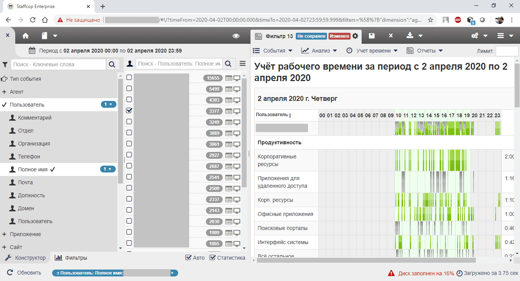
Task: Open the dropdown arrow beside the download icon
Action: [x=420, y=36]
